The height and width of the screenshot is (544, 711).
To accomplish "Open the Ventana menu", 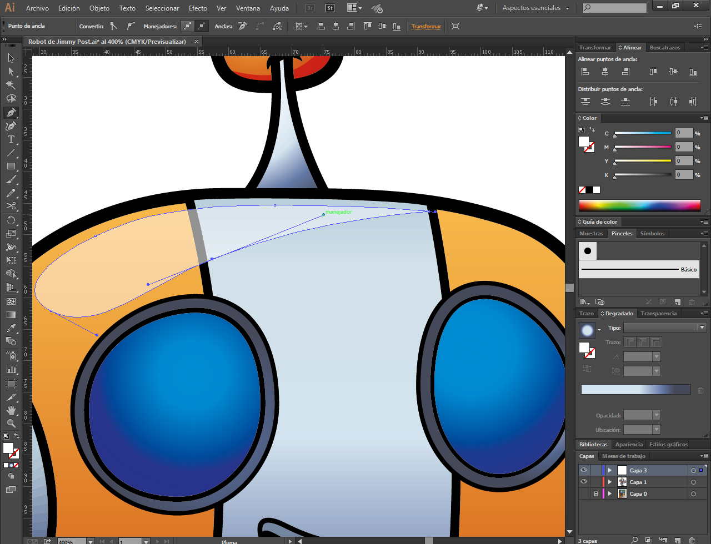I will (x=248, y=8).
